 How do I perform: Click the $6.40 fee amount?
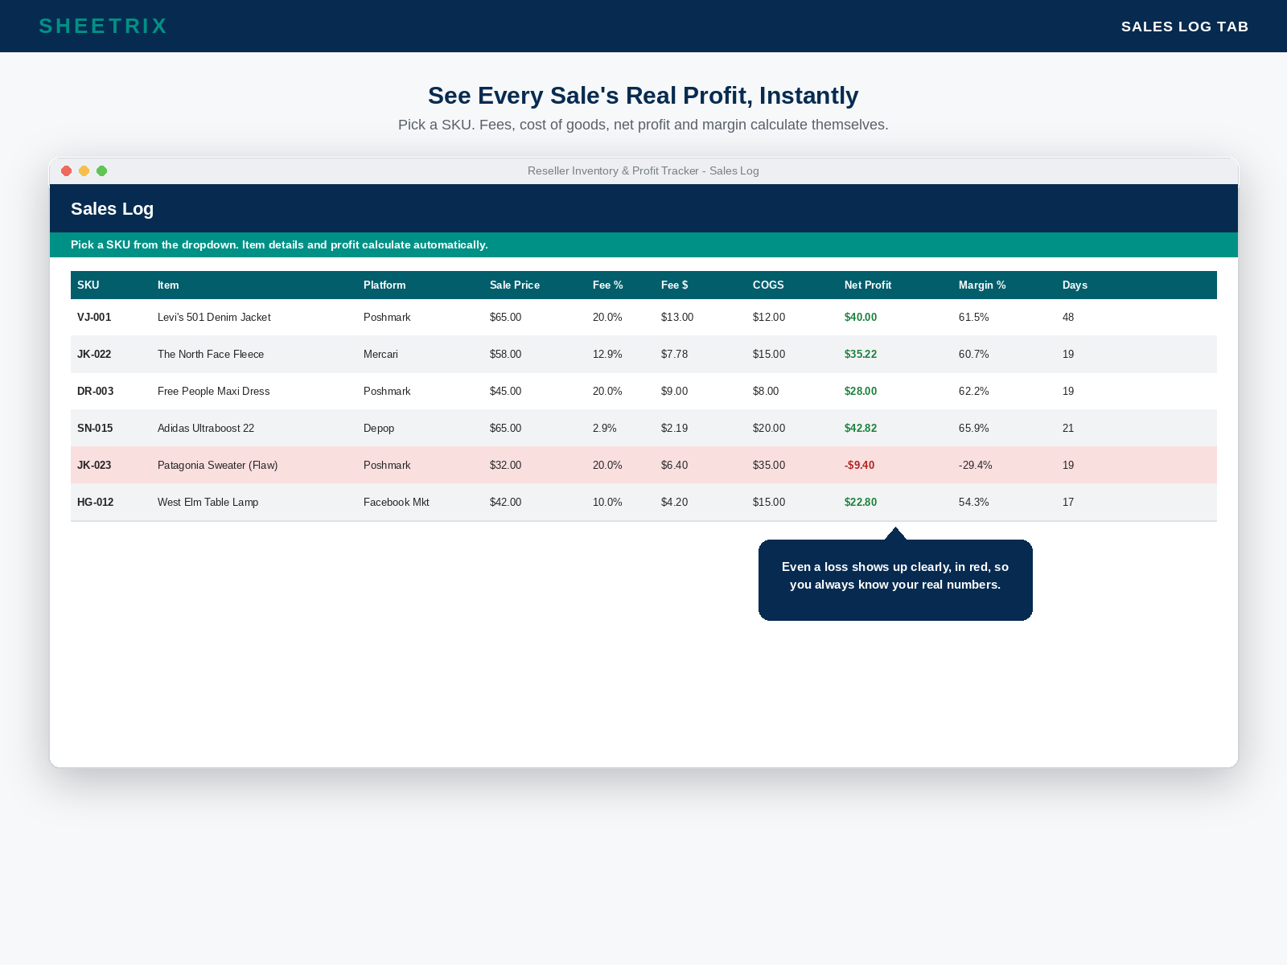(x=674, y=465)
